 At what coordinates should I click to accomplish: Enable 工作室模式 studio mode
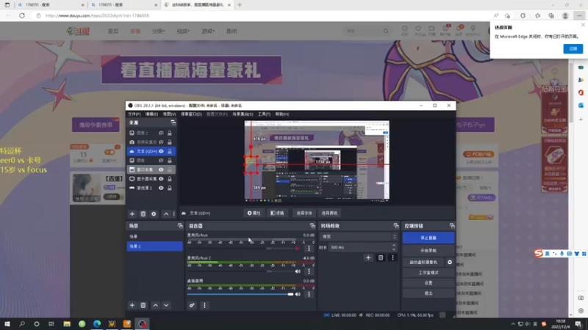point(429,273)
